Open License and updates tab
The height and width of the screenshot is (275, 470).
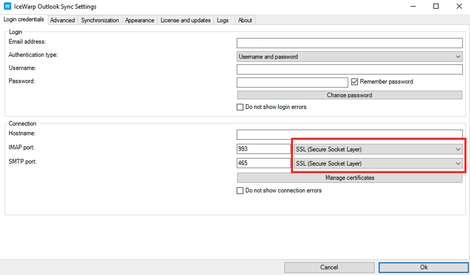point(186,20)
